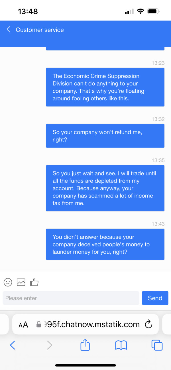Open the AA reader options menu
The image size is (171, 370).
[23, 324]
